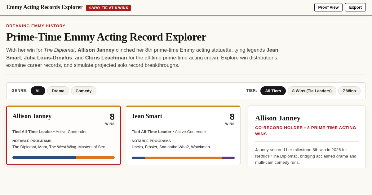
Task: Select the All genre filter
Action: pyautogui.click(x=38, y=91)
